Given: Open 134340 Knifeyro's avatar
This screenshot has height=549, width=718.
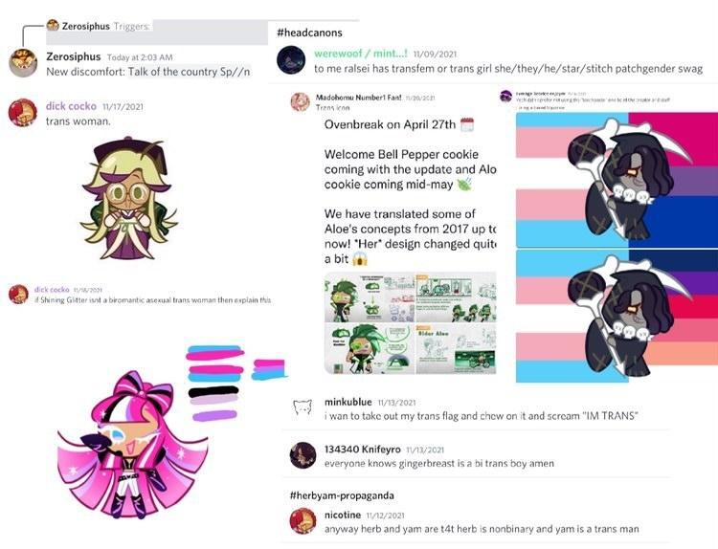Looking at the screenshot, I should (303, 455).
